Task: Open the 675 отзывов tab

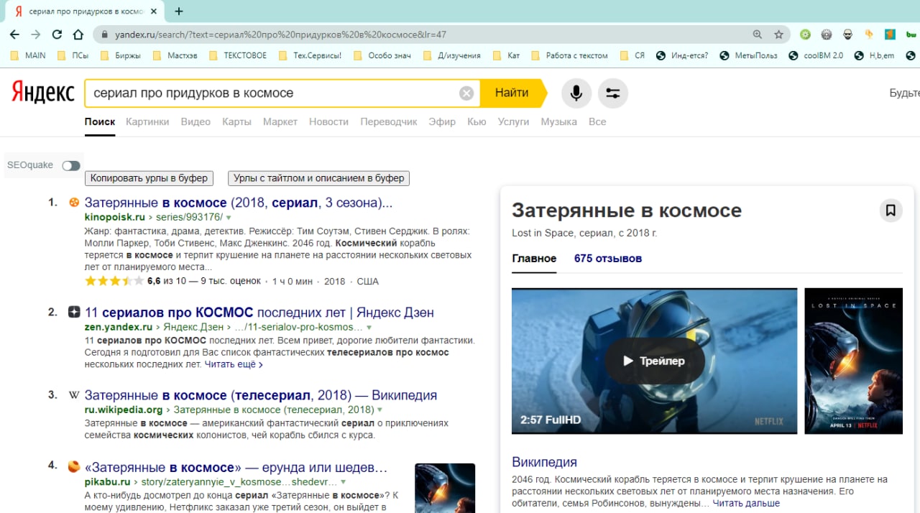Action: [608, 259]
